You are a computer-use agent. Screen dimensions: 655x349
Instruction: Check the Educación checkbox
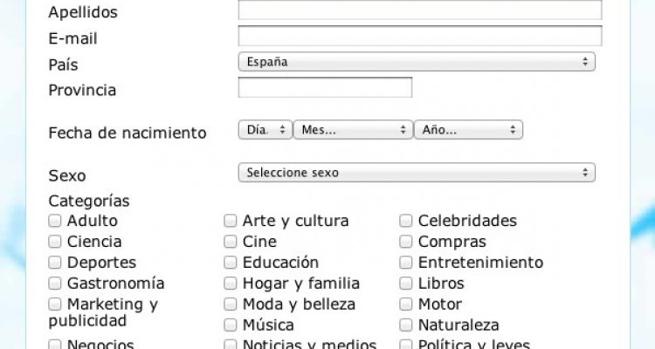(231, 263)
